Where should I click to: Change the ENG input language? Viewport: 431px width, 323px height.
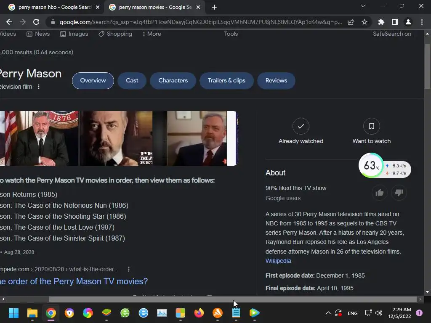pyautogui.click(x=353, y=313)
